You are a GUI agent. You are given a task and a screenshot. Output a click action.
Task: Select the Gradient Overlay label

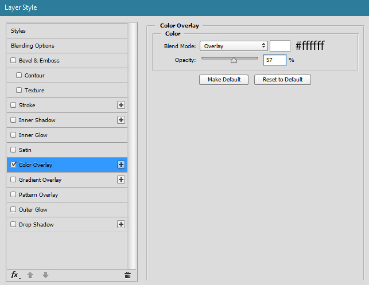[40, 180]
